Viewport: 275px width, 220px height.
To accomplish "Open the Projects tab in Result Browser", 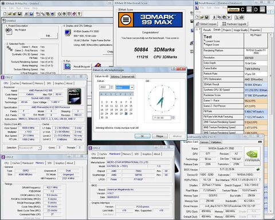I will [227, 30].
